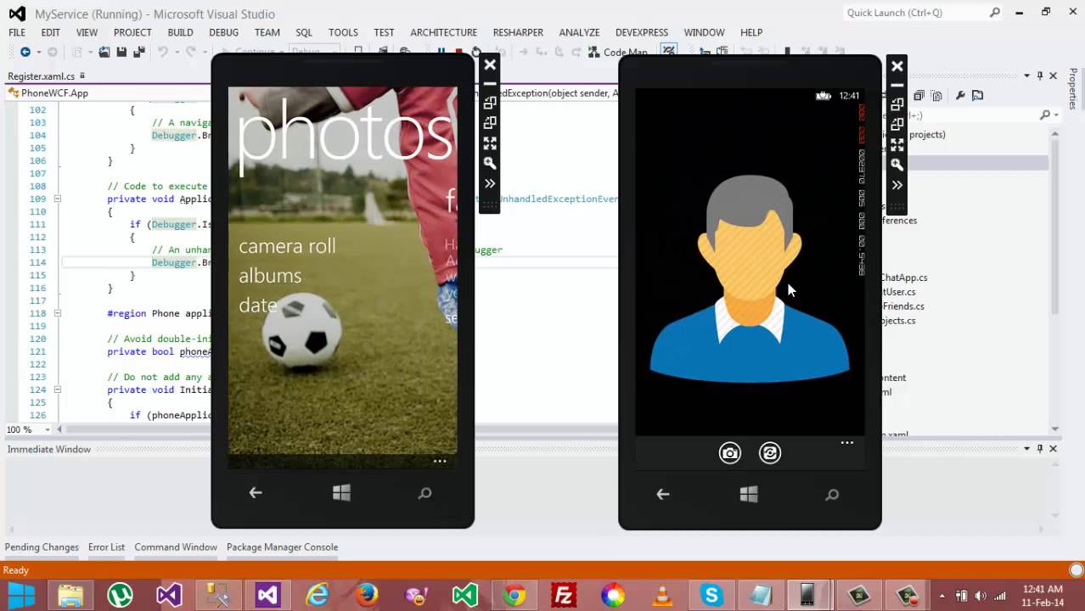Toggle auto hide pin on Solution Explorer

click(1040, 76)
